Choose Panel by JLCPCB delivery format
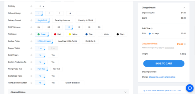Viewport: 195px width, 96px height. point(86,20)
